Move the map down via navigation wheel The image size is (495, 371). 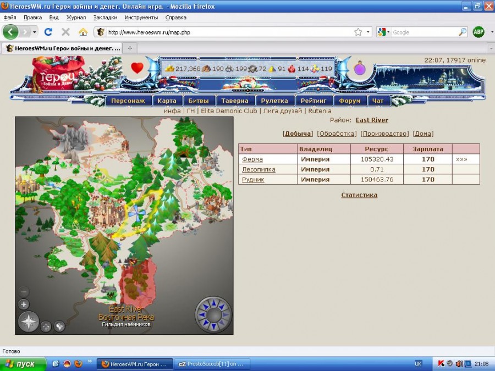click(x=214, y=326)
